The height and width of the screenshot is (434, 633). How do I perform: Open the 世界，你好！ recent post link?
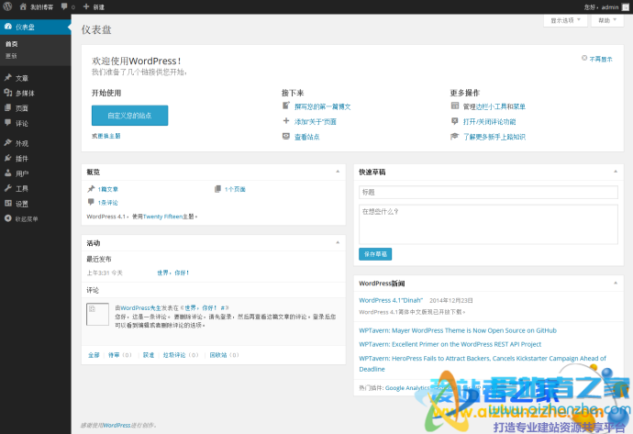click(173, 273)
